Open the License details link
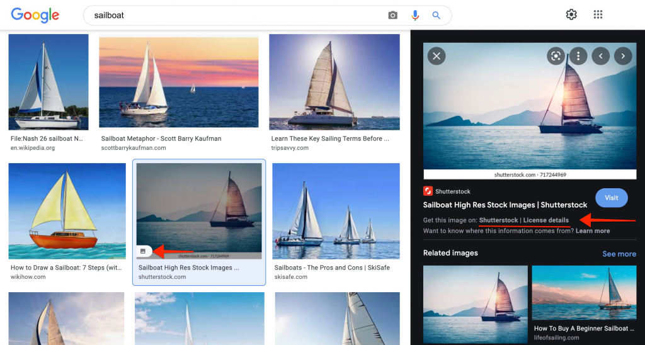The width and height of the screenshot is (645, 345). [545, 220]
